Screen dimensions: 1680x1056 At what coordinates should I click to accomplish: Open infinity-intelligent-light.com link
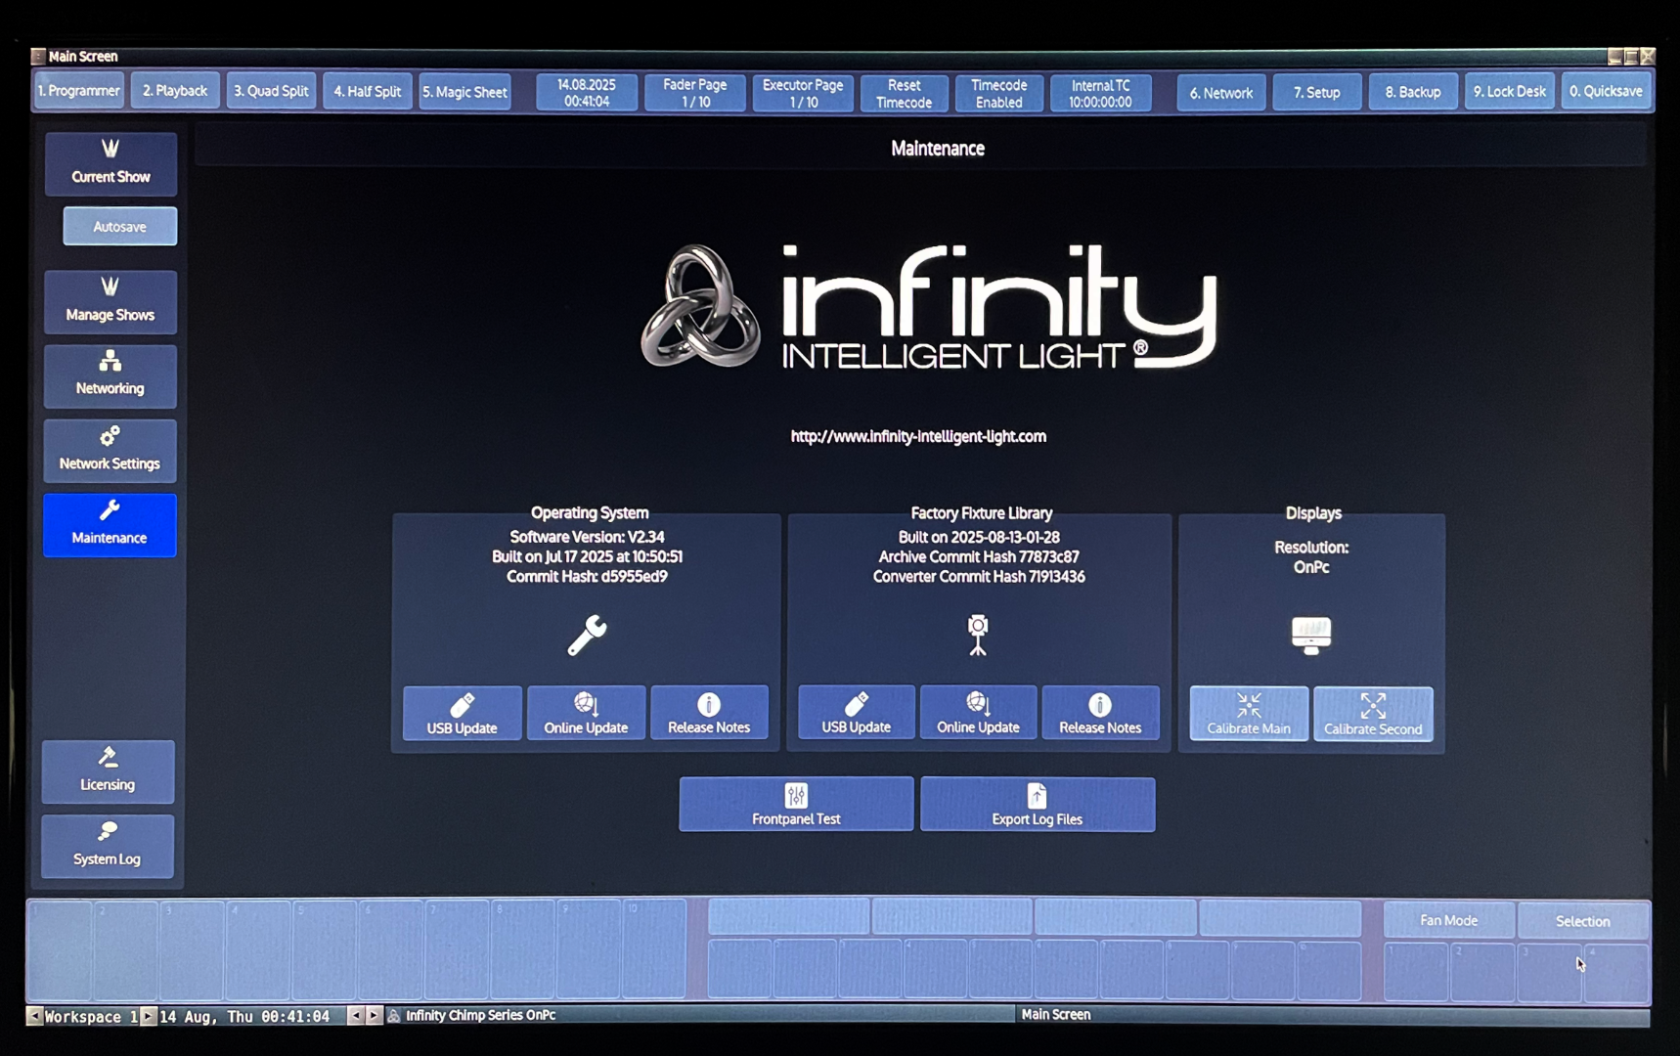918,436
